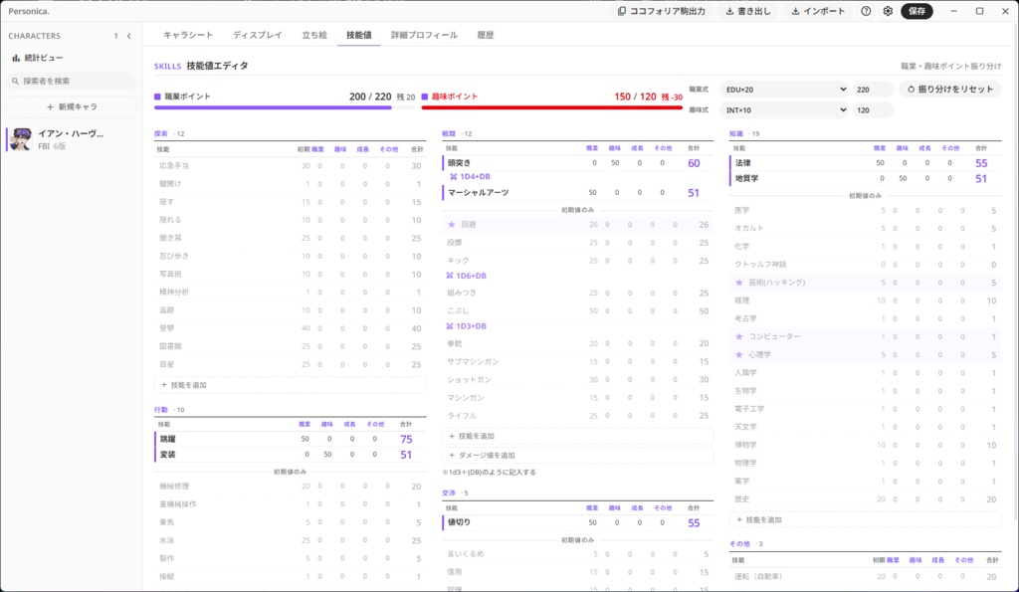Screen dimensions: 1019x592
Task: Toggle the star beside 芸術(ハッキング)
Action: pos(739,283)
